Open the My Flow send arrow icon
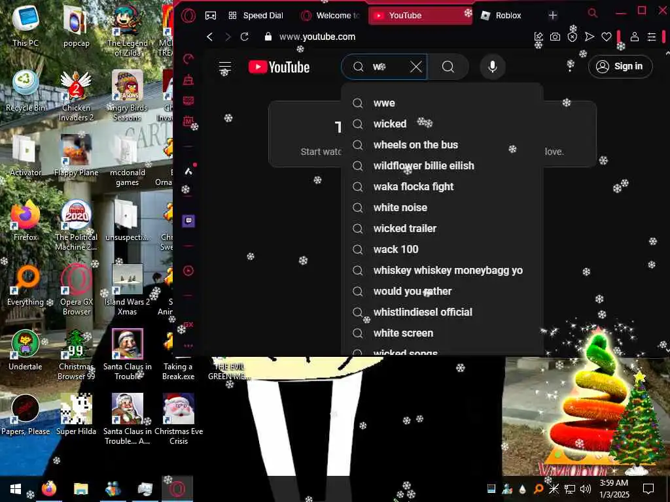 pos(590,37)
